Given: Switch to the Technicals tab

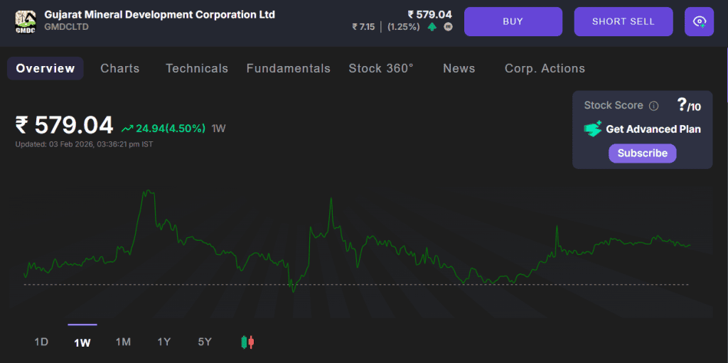Looking at the screenshot, I should pos(197,69).
